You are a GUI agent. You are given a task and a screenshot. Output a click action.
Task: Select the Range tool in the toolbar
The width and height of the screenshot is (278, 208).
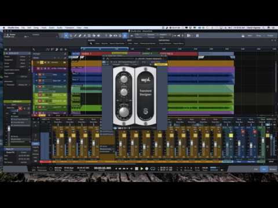click(x=71, y=36)
